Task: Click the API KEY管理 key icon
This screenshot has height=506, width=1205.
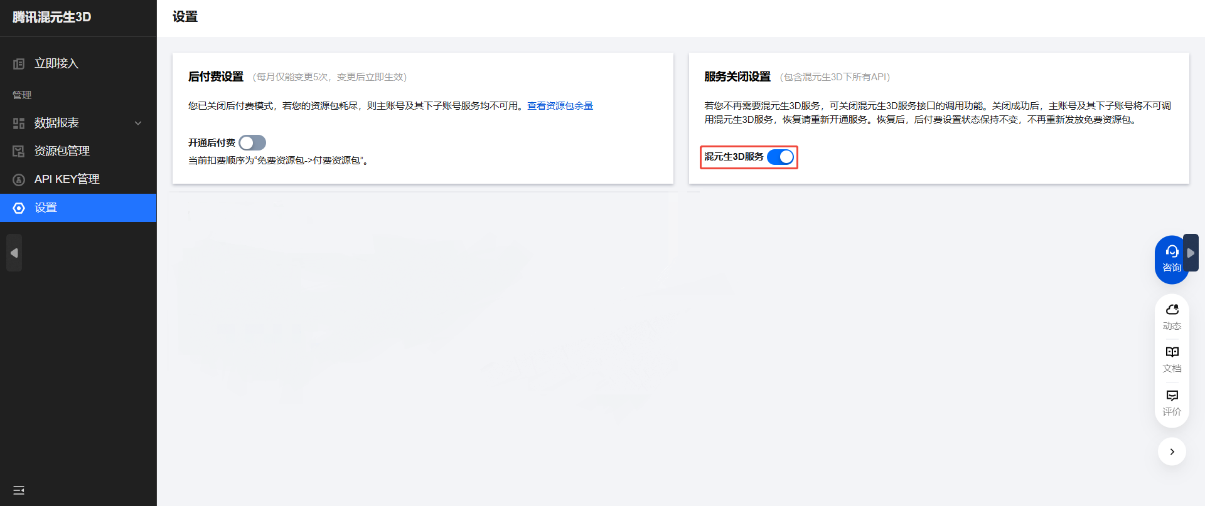Action: pos(19,180)
